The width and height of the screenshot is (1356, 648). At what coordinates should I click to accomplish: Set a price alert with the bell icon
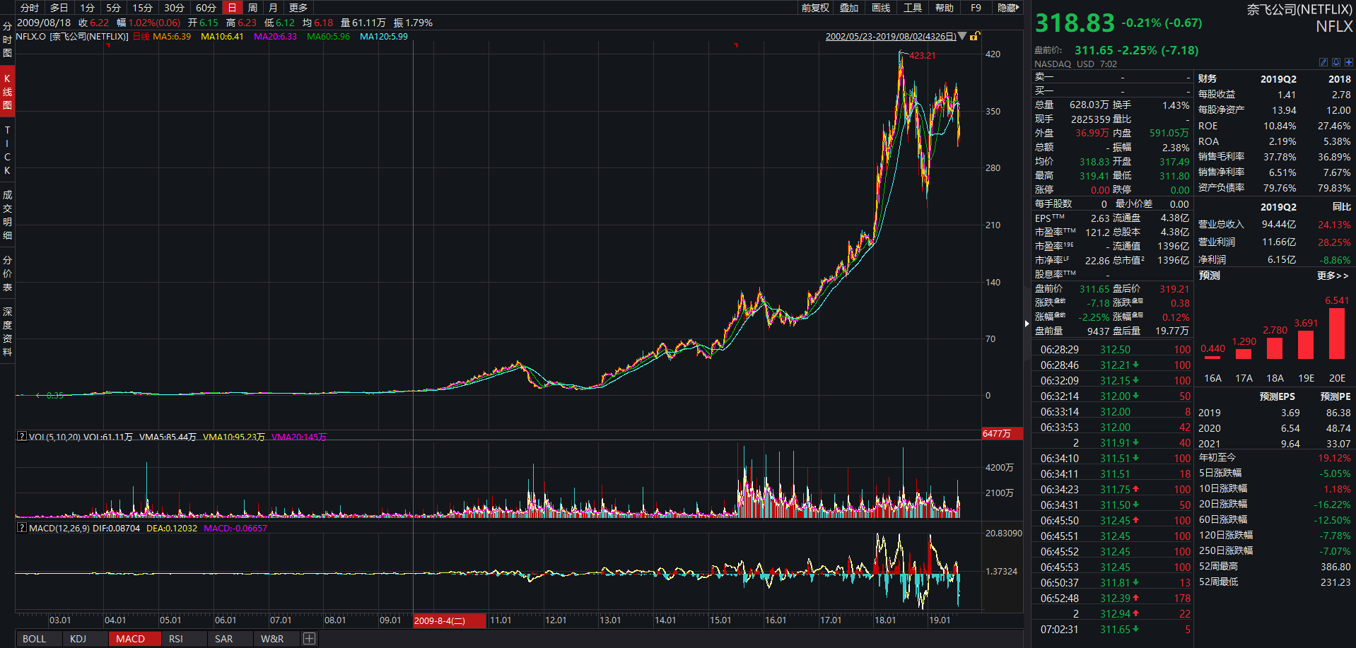pos(1336,62)
